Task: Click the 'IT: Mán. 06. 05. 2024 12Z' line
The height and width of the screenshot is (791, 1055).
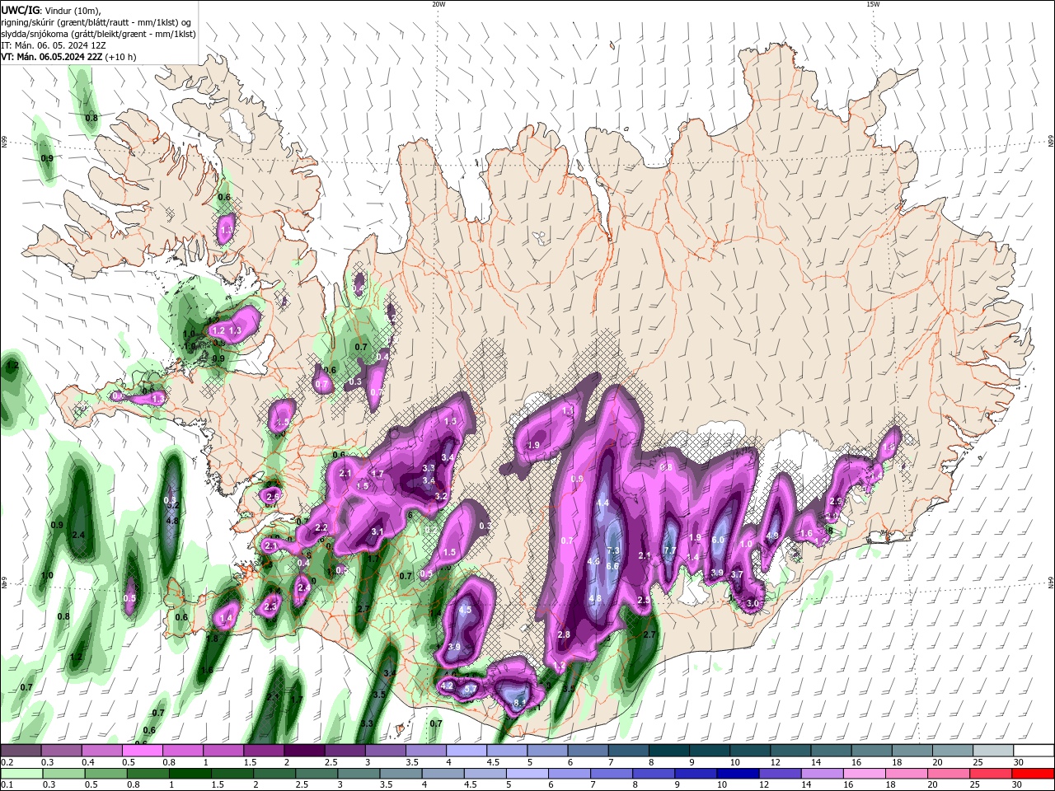Action: coord(54,45)
